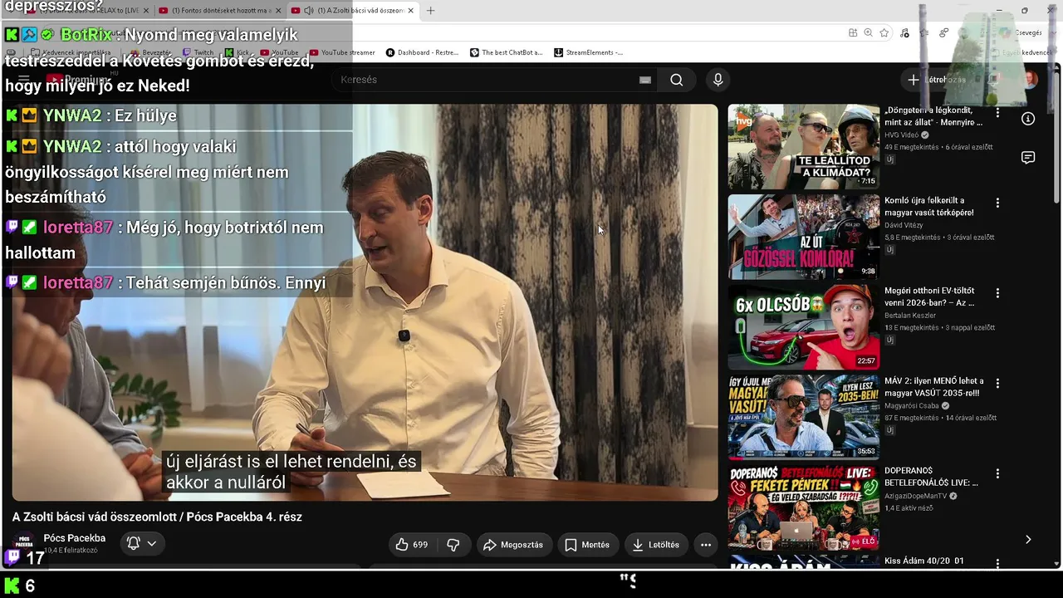Open the on-screen keyboard in search box
The image size is (1063, 598).
[x=645, y=80]
